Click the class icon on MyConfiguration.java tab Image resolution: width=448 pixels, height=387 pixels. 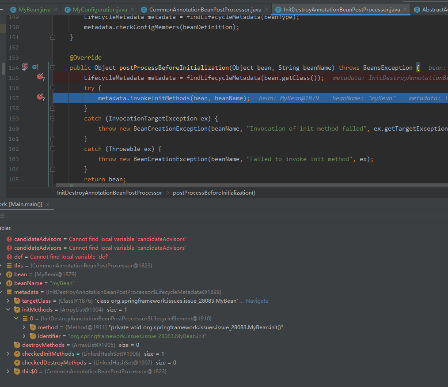click(68, 10)
